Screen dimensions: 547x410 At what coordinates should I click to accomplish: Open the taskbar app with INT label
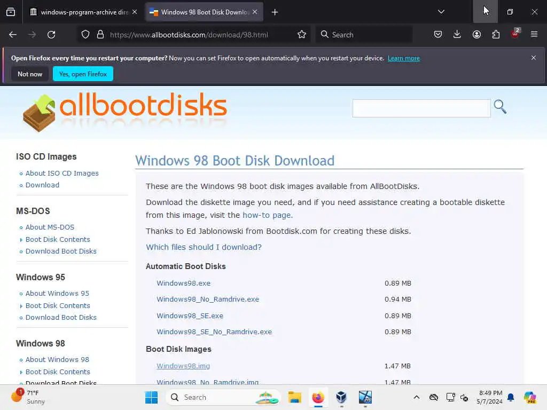click(x=365, y=397)
